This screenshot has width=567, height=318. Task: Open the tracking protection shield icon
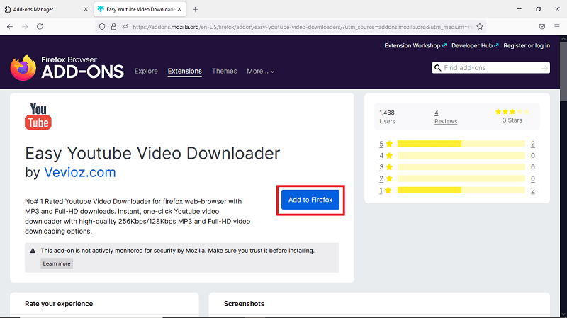click(102, 27)
